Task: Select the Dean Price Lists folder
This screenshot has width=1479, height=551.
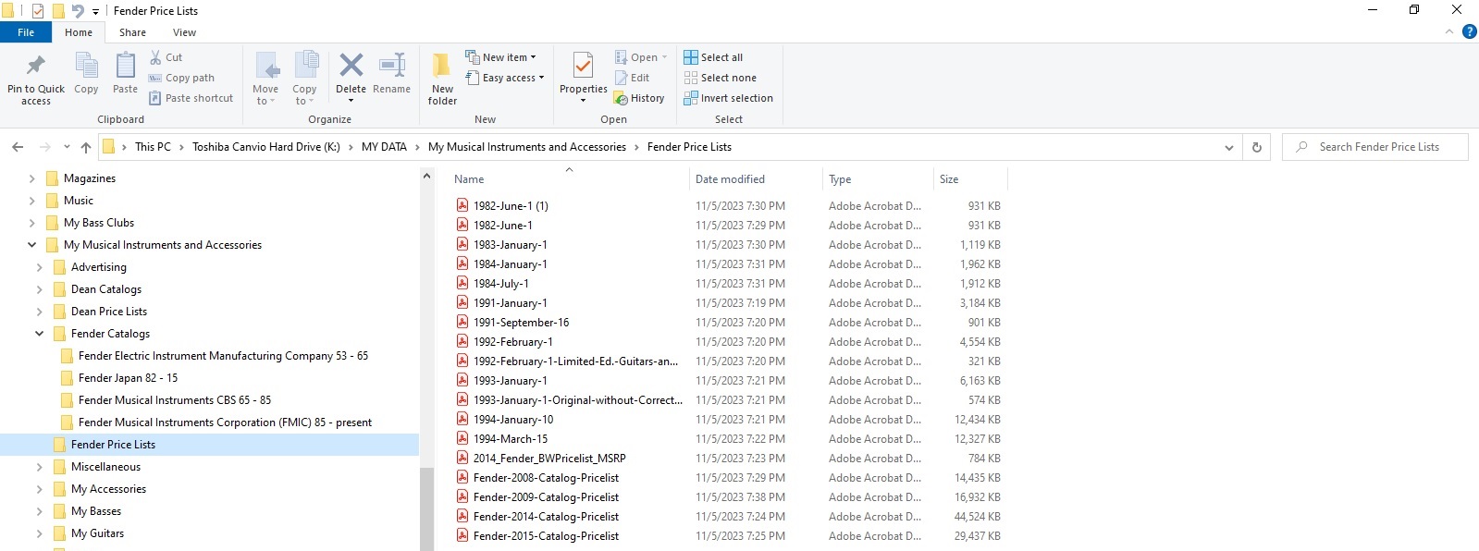Action: tap(109, 312)
